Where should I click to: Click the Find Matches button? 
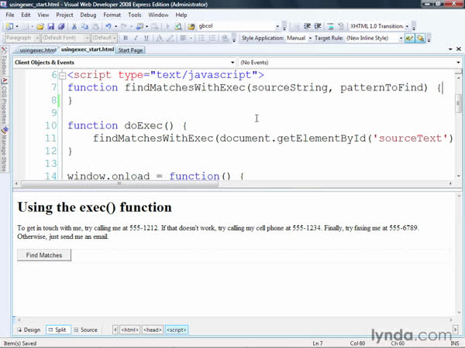tap(44, 254)
